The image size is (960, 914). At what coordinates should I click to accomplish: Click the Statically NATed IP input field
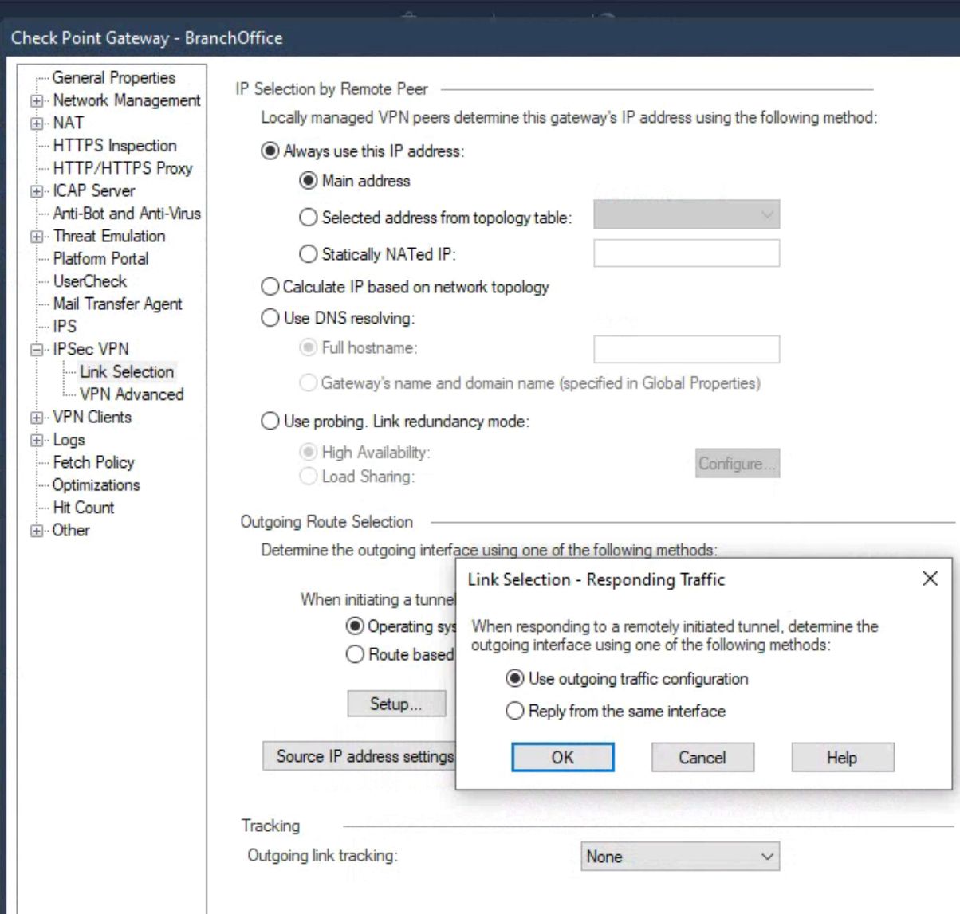687,254
